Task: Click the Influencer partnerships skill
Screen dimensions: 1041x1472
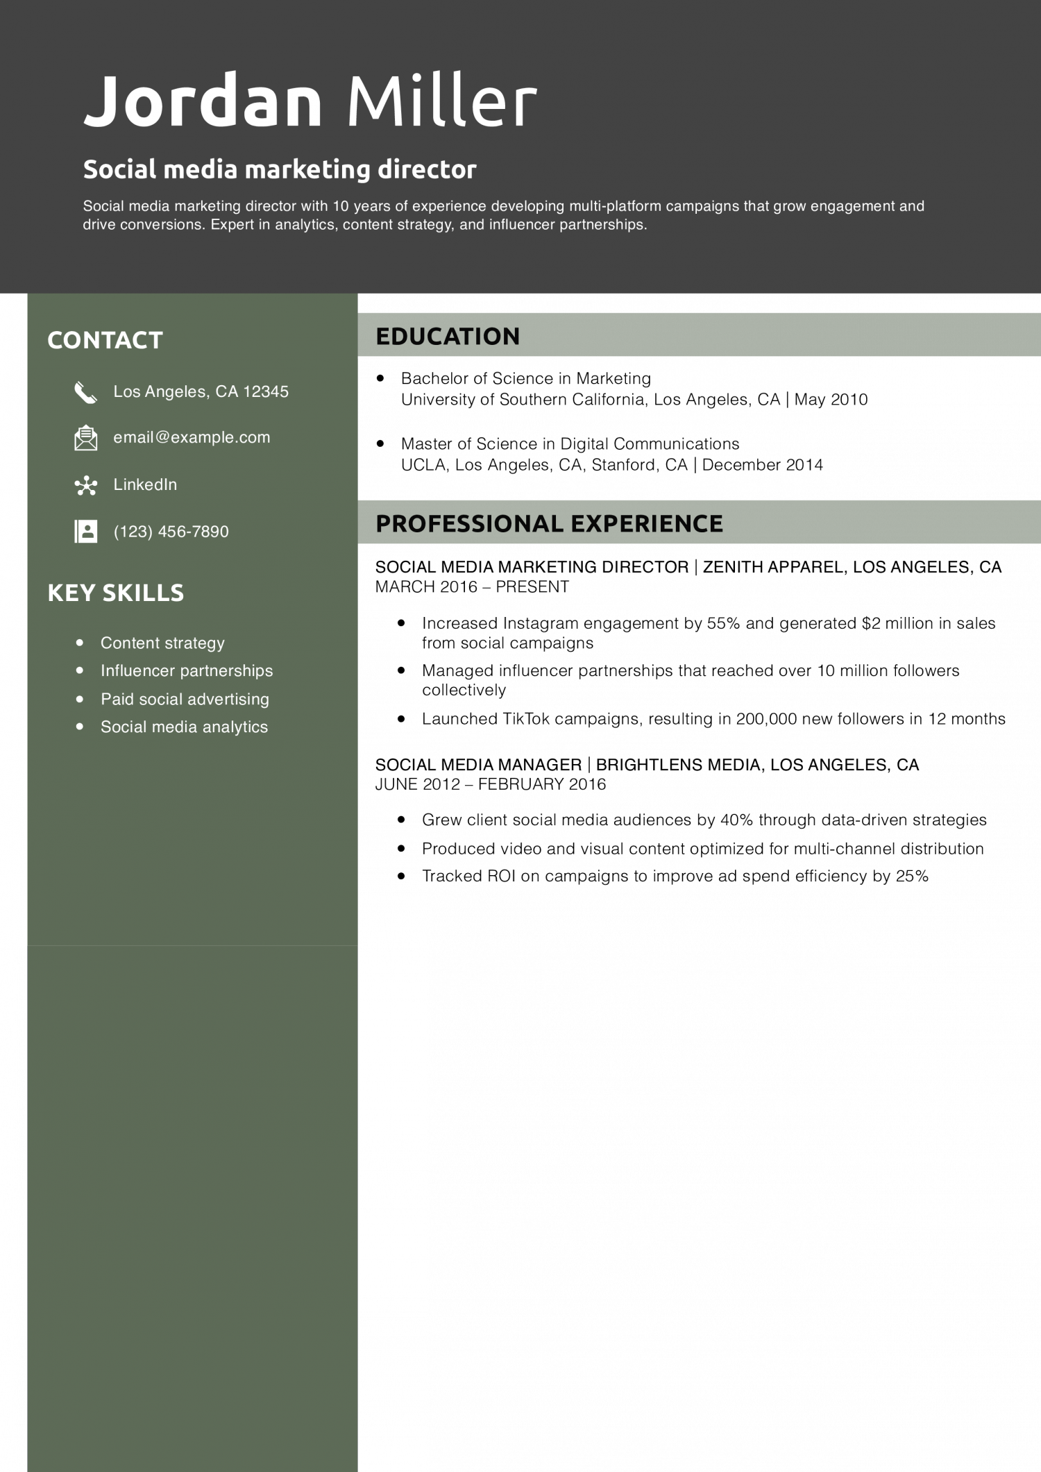Action: [186, 670]
